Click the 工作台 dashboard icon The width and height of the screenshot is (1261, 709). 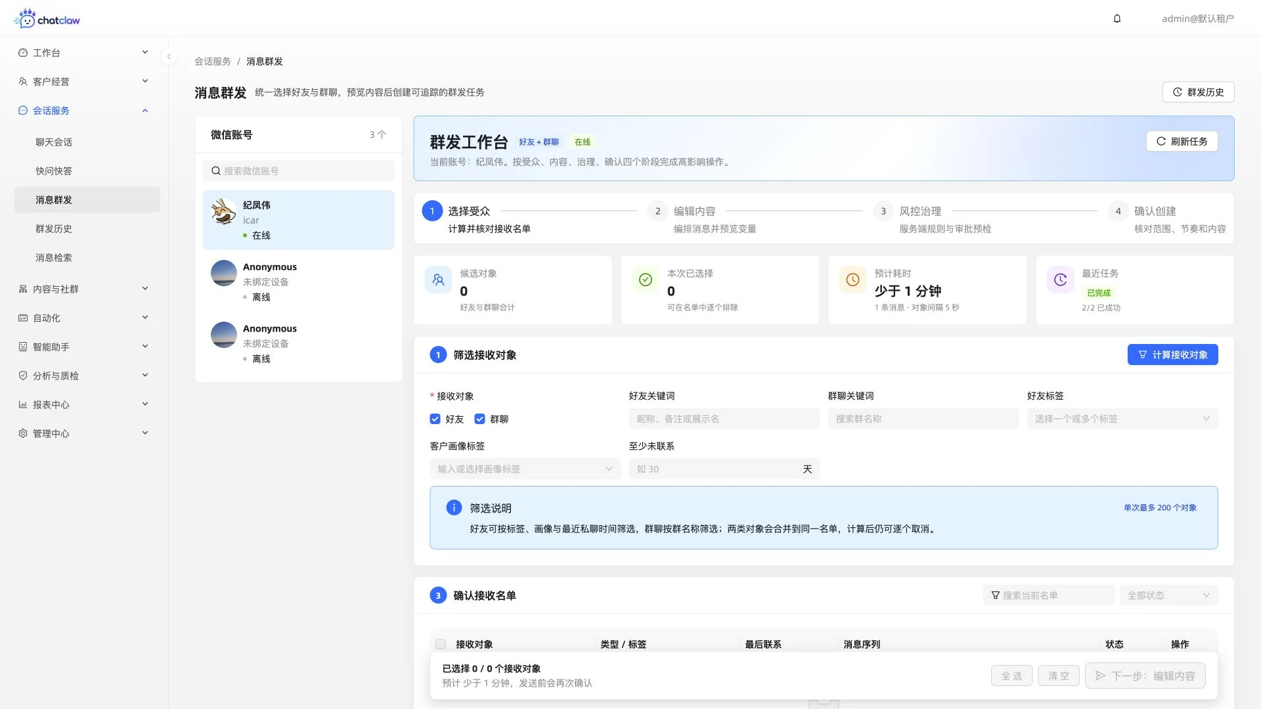click(x=23, y=53)
